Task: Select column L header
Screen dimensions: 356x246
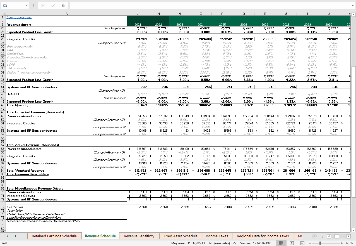Action: (x=137, y=14)
